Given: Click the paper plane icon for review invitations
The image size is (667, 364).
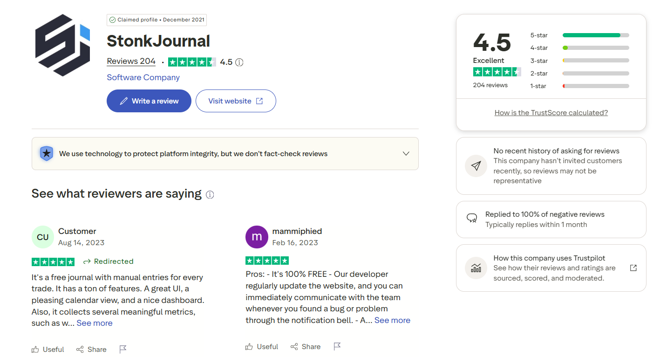Looking at the screenshot, I should click(476, 166).
